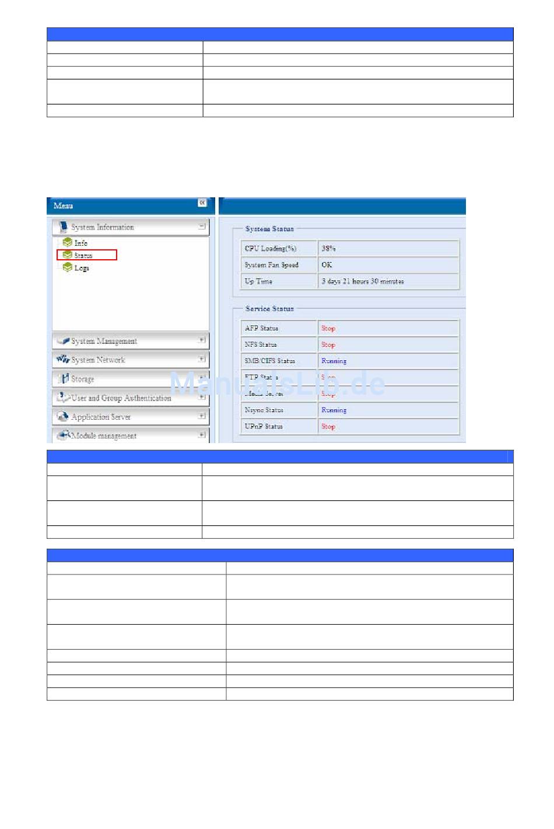The height and width of the screenshot is (829, 554).
Task: Open the Info tree item
Action: click(x=80, y=243)
